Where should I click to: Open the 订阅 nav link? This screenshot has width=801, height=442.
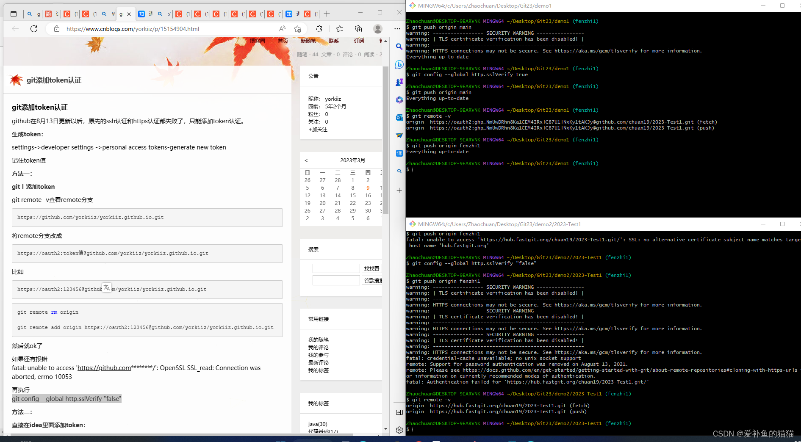[x=359, y=41]
